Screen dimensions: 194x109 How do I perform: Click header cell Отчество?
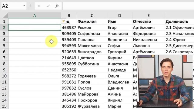[x=149, y=21]
